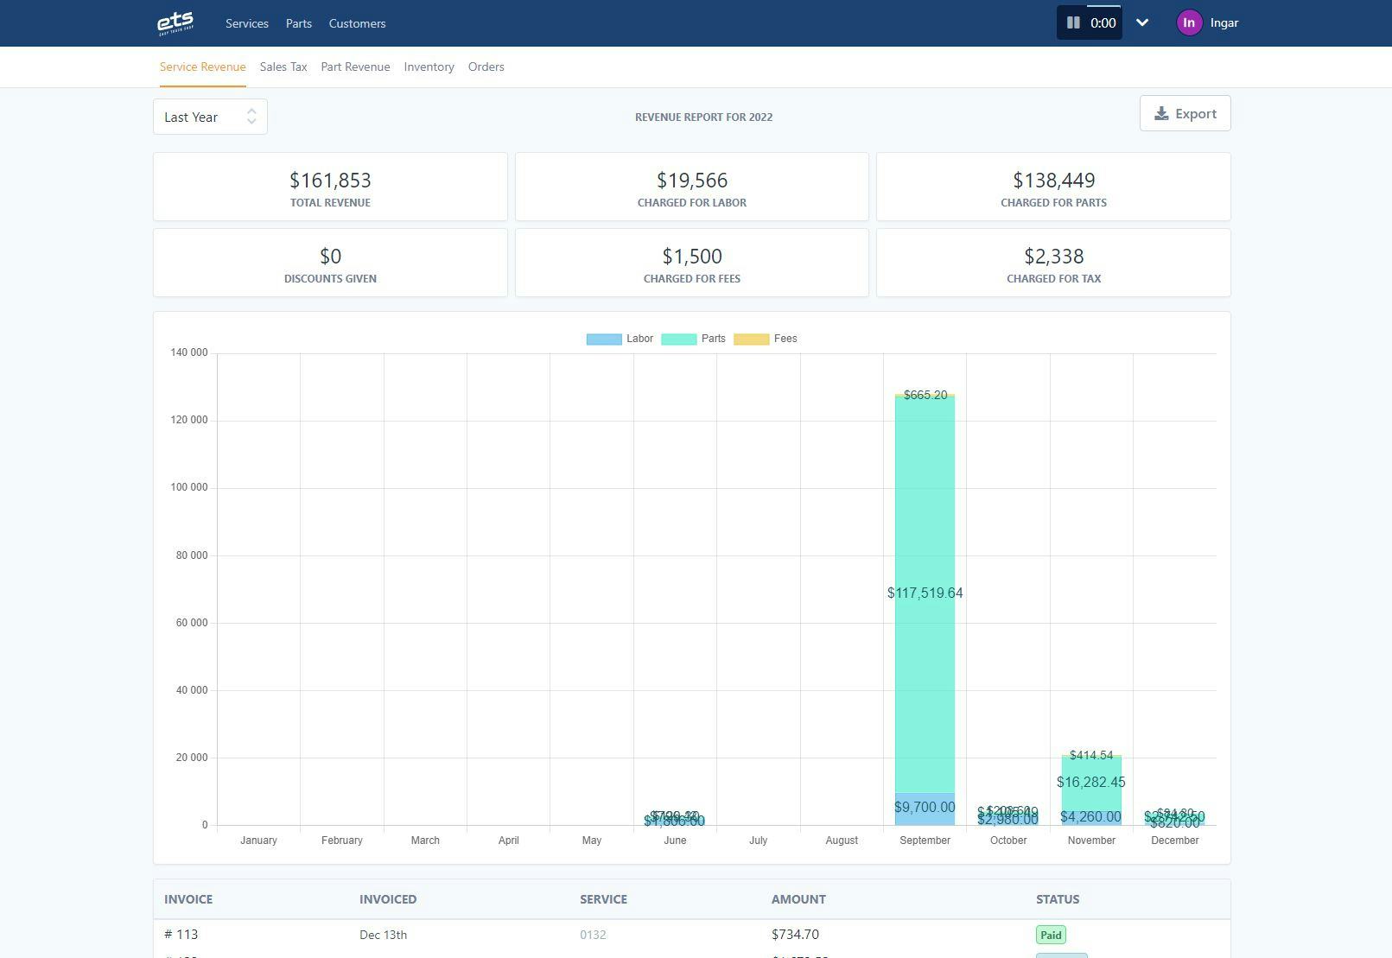Click the September fees label $665.20

point(925,395)
